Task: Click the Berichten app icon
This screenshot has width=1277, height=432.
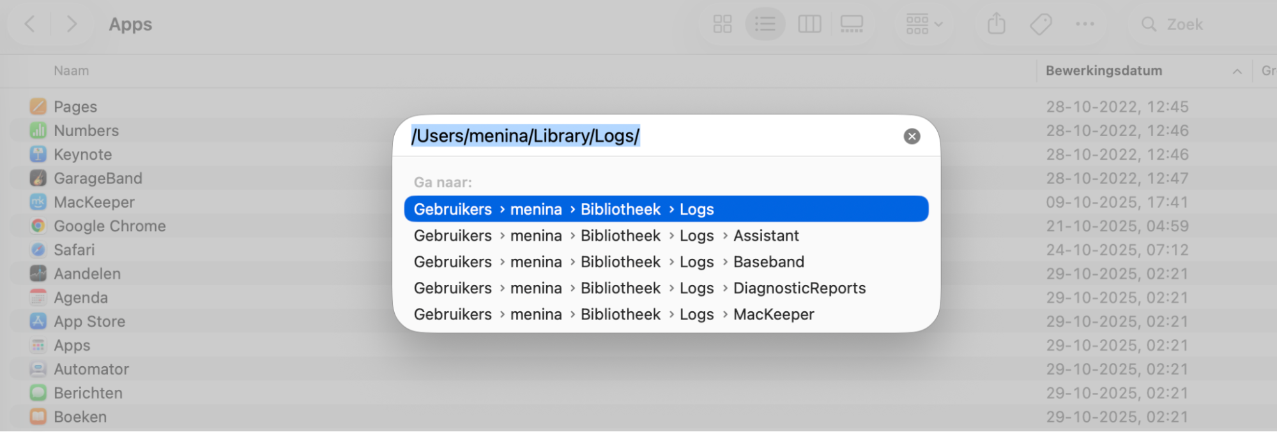Action: click(x=38, y=392)
